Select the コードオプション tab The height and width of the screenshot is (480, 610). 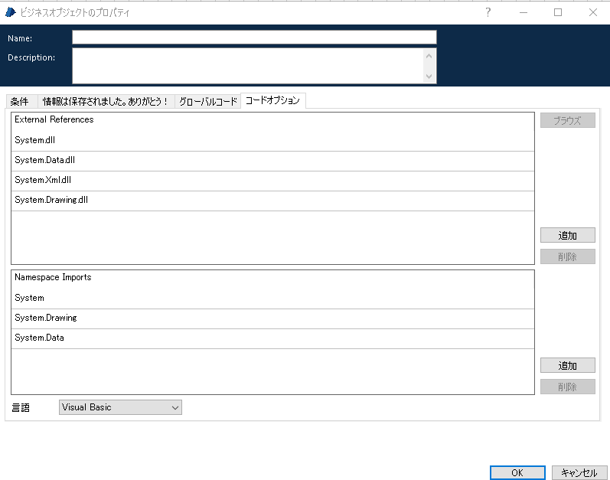pyautogui.click(x=272, y=100)
